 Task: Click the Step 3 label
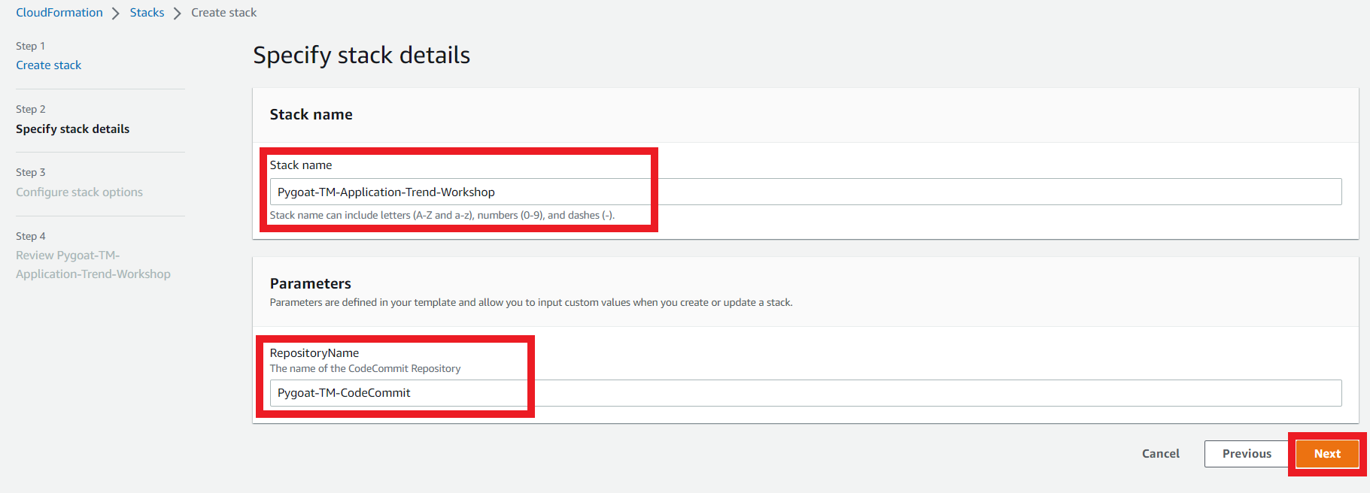coord(31,172)
